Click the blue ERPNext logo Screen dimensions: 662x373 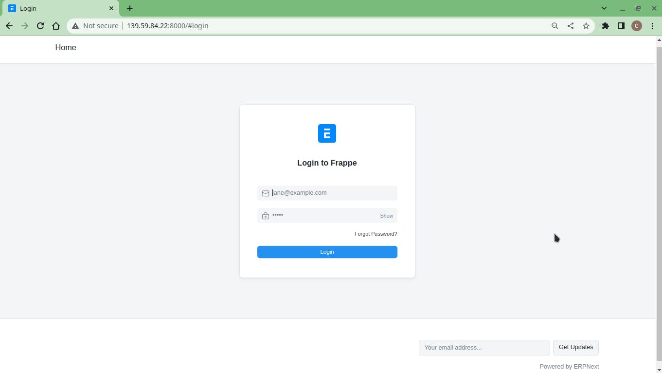click(327, 133)
